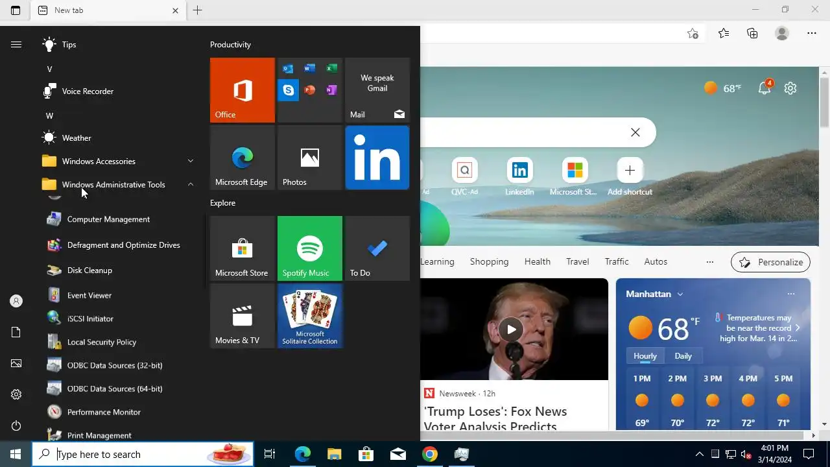Viewport: 830px width, 467px height.
Task: Open the notifications bell with 4 badge
Action: point(765,88)
